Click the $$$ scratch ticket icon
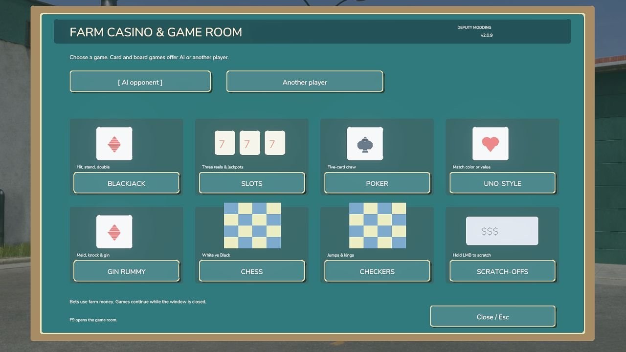 502,231
